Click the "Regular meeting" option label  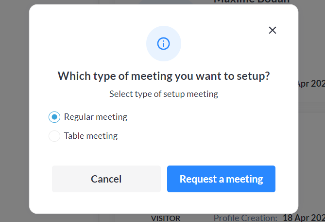pos(95,117)
